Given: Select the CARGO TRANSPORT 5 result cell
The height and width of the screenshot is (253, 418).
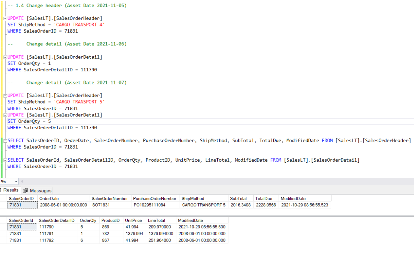Looking at the screenshot, I should (x=204, y=205).
